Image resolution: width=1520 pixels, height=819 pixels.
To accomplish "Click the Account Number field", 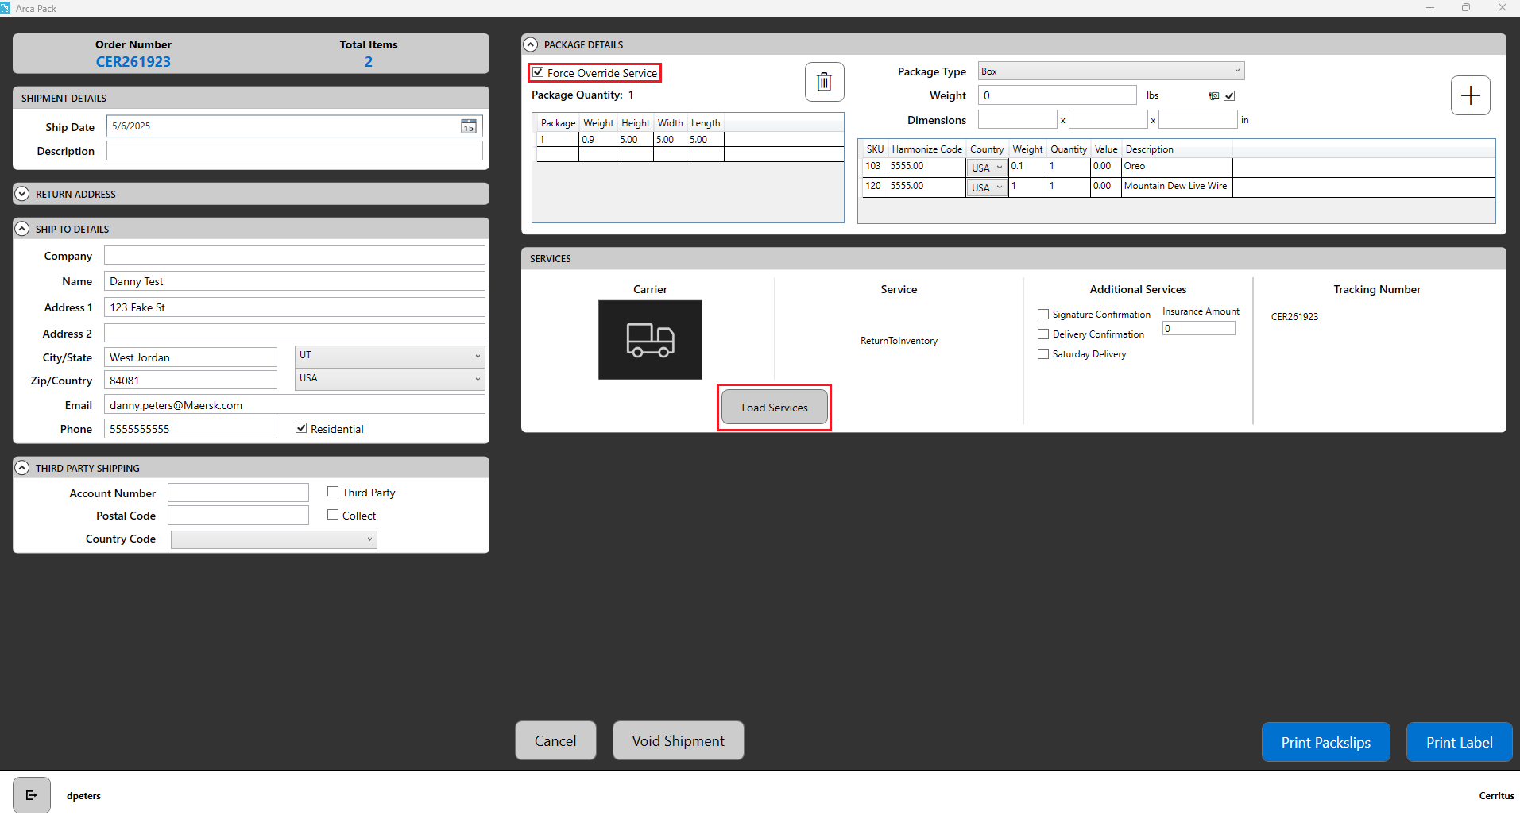I will tap(238, 493).
